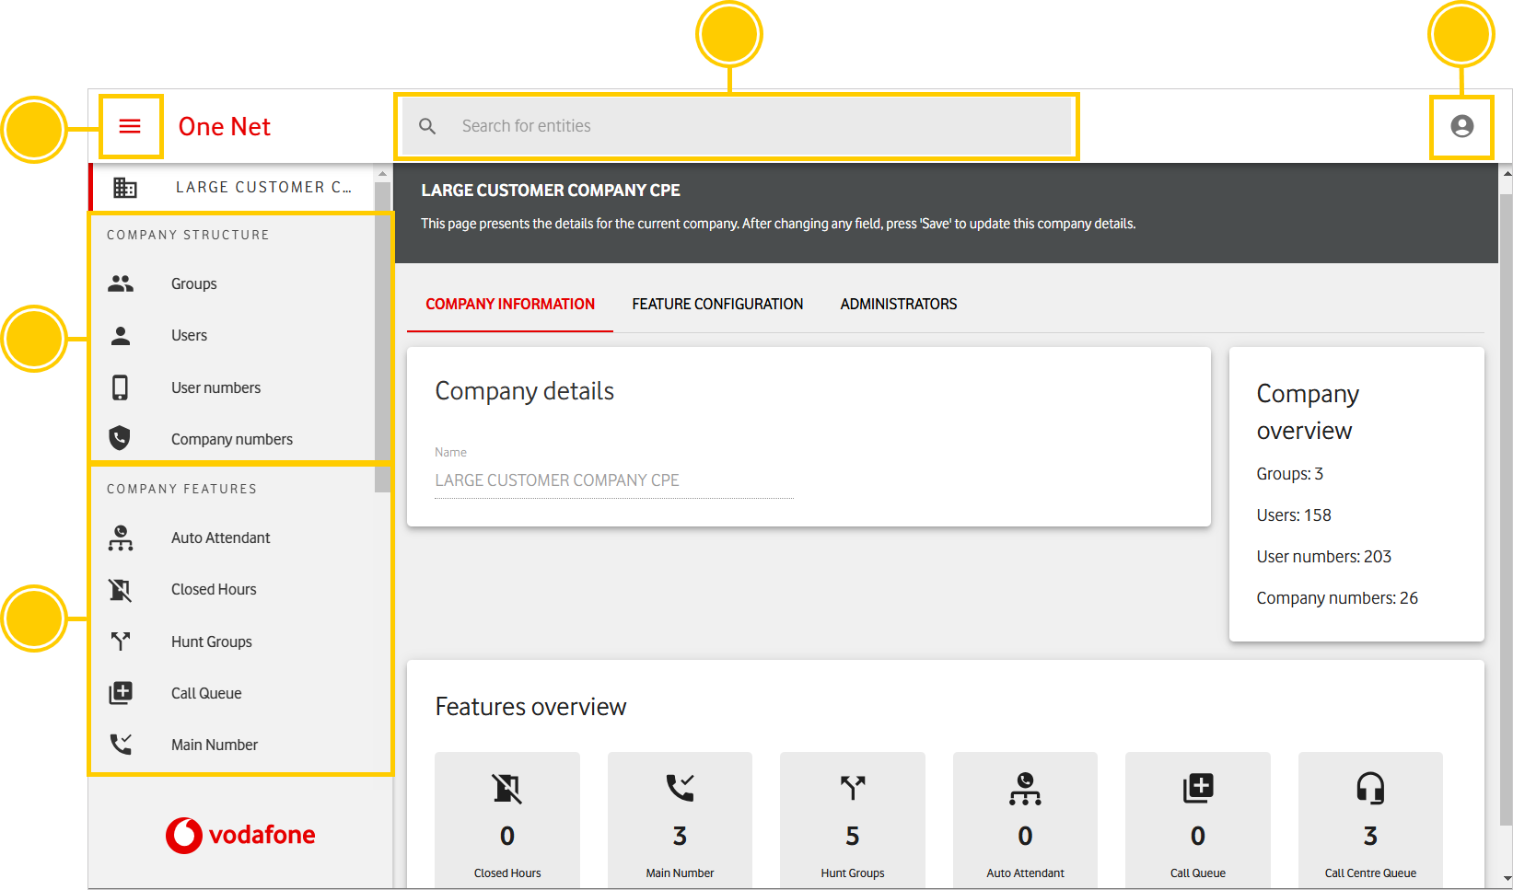
Task: Click the Auto Attendant sidebar icon
Action: coord(121,537)
